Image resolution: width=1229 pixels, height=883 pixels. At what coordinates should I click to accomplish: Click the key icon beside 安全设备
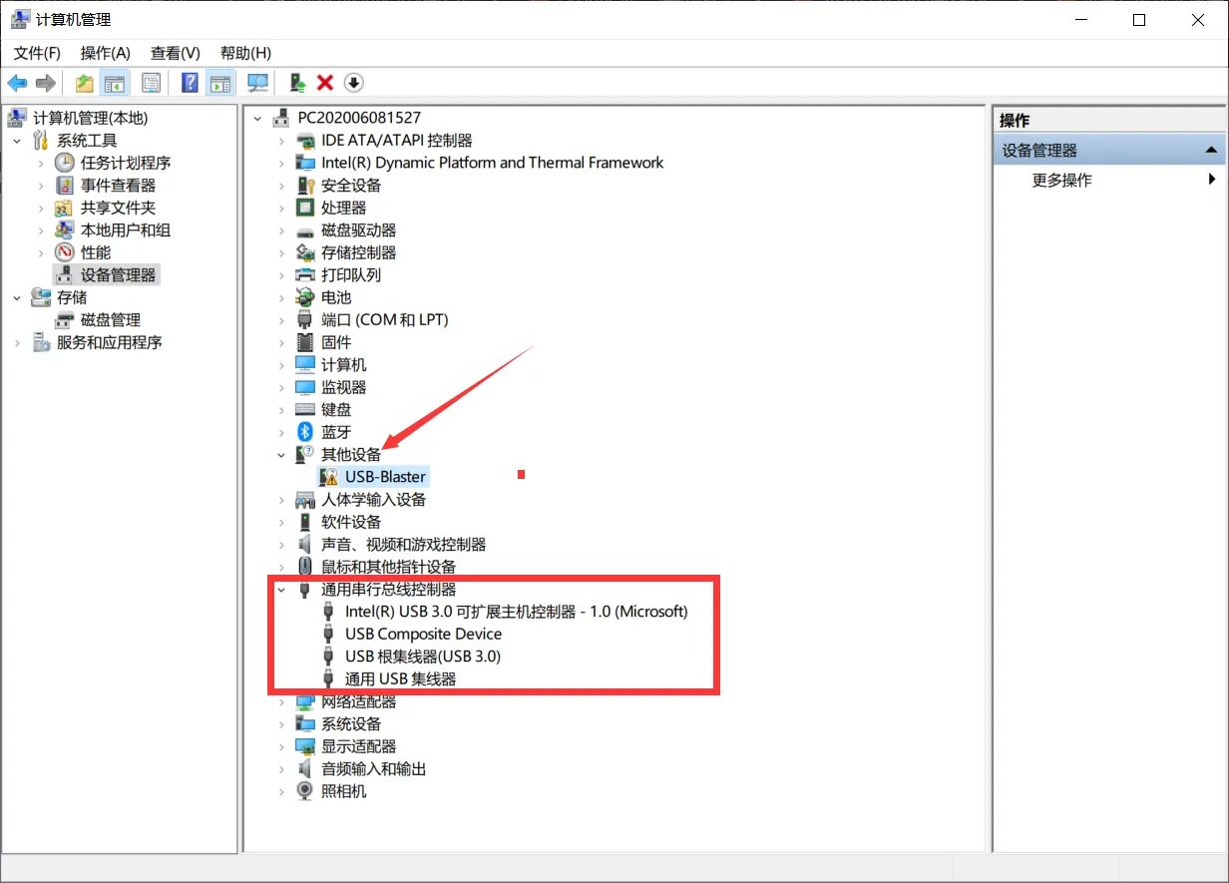(x=305, y=186)
